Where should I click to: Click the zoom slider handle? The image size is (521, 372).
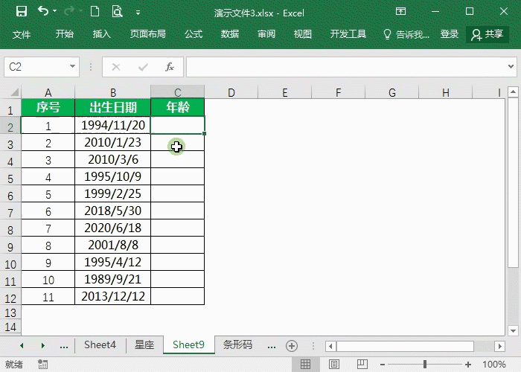[x=425, y=365]
